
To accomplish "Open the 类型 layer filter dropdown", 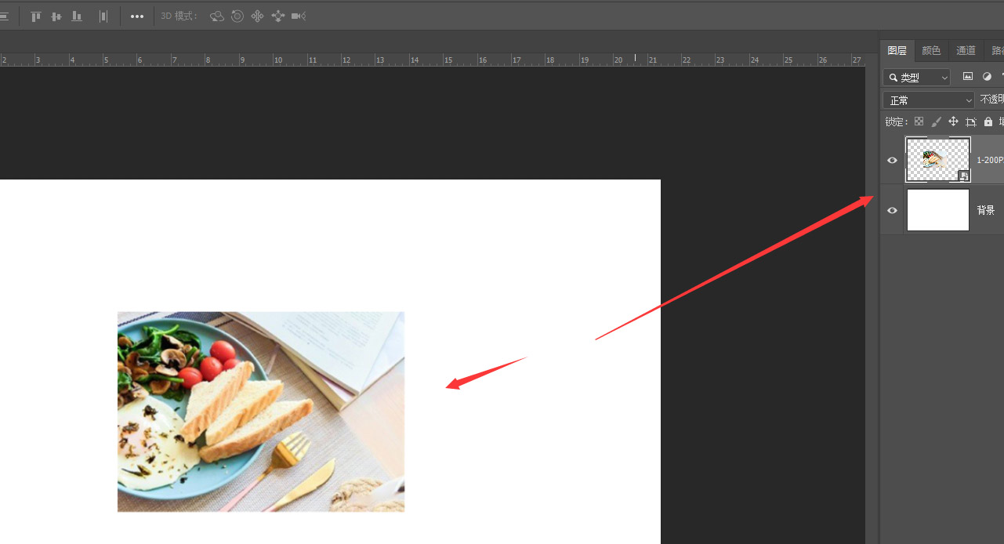I will pos(916,77).
